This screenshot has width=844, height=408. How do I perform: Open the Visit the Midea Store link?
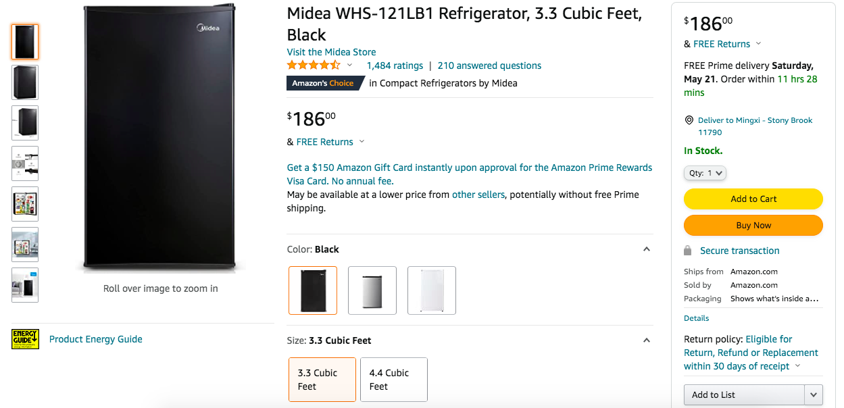(331, 52)
